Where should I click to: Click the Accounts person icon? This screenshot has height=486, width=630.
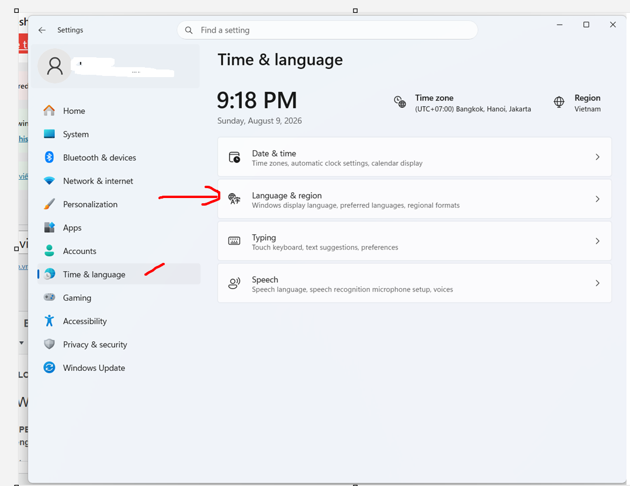tap(50, 251)
